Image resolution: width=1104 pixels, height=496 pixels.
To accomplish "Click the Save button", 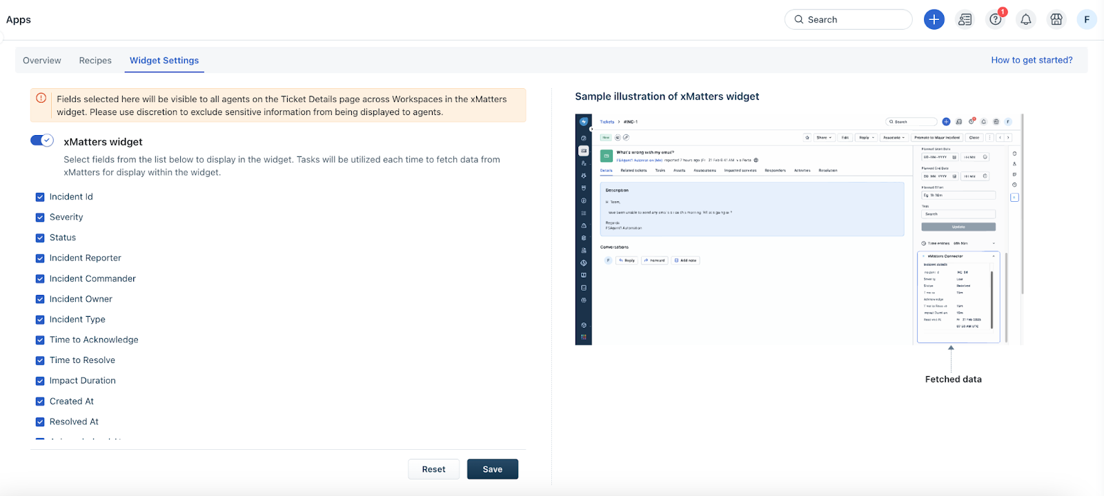I will pos(493,469).
